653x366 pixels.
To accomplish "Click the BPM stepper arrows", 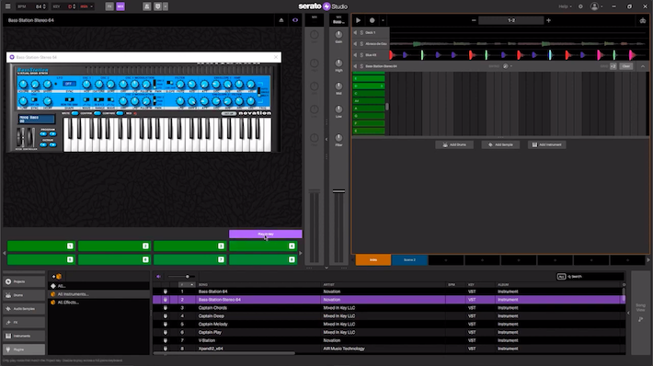I will click(44, 6).
